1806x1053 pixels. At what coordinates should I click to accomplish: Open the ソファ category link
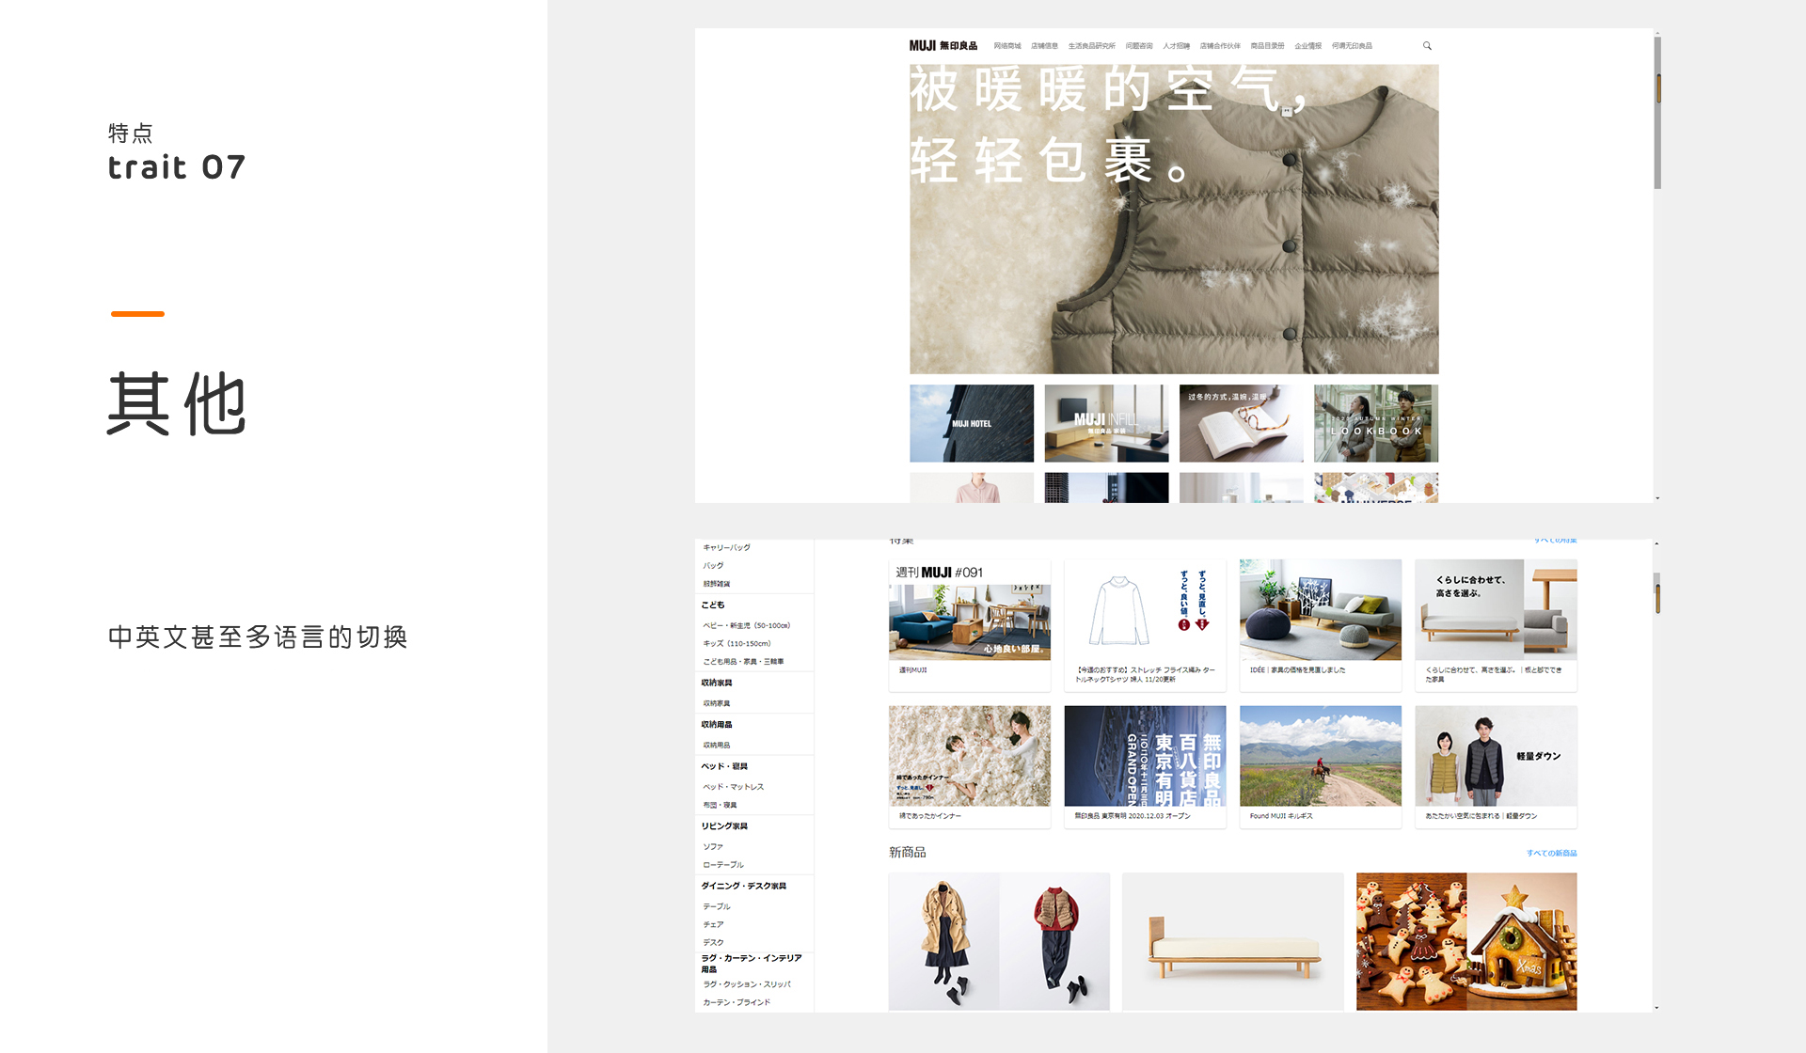[x=713, y=846]
